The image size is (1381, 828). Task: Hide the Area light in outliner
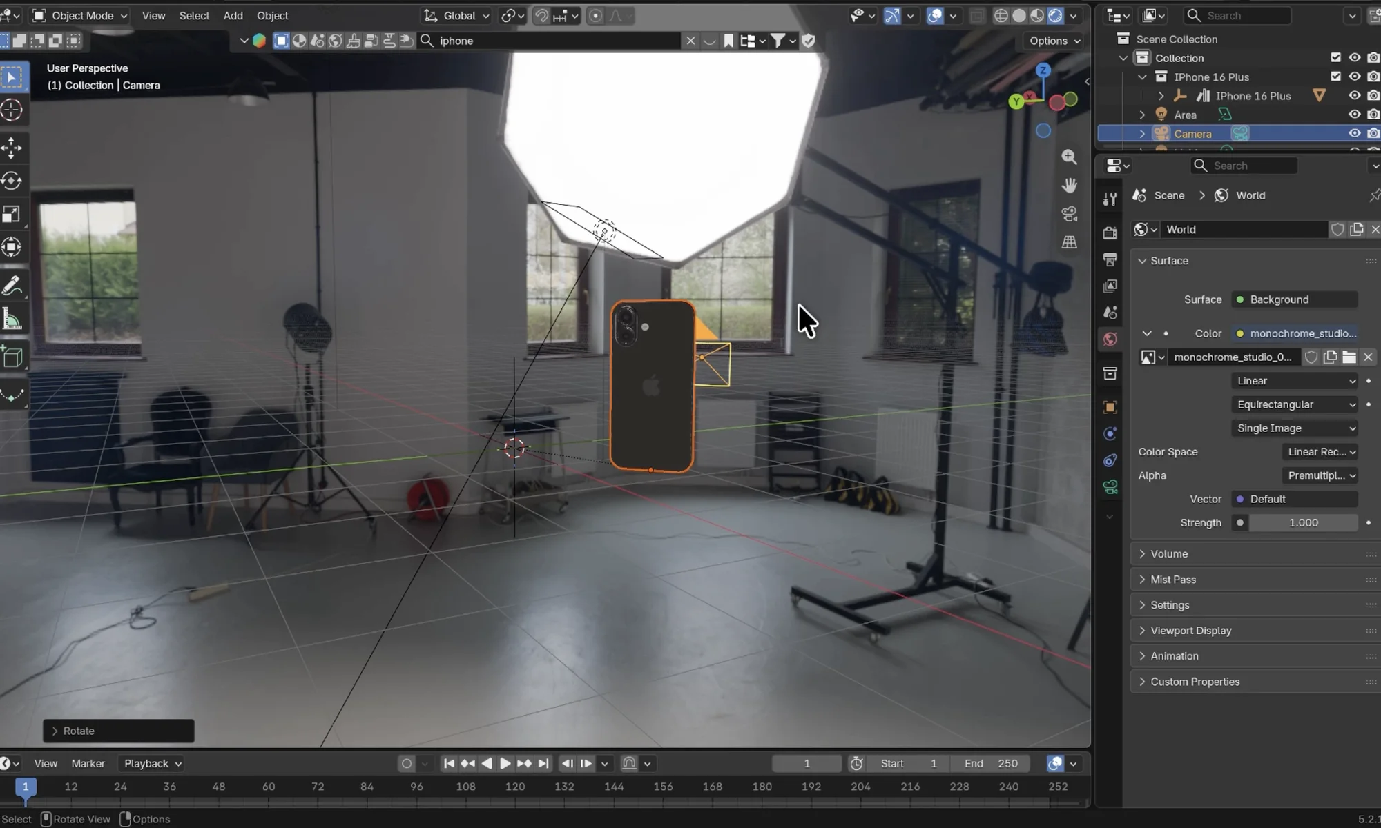1354,115
